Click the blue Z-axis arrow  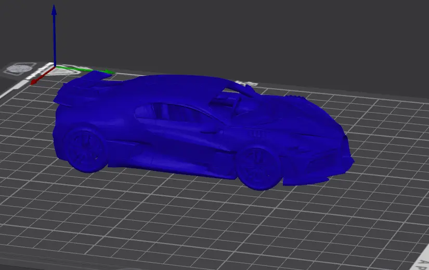point(55,35)
